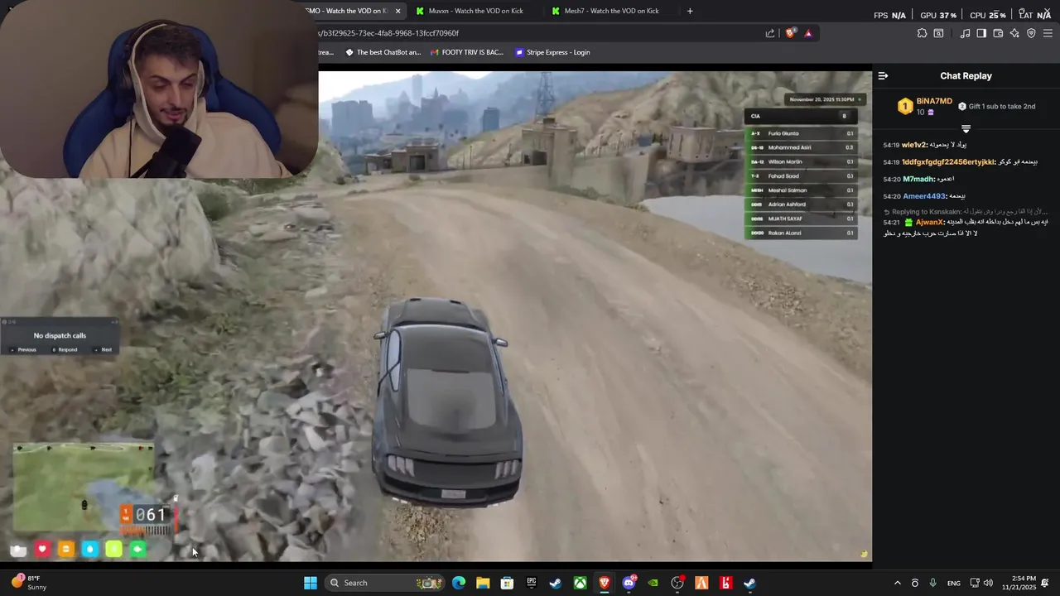Open Discord from the taskbar
The width and height of the screenshot is (1060, 596).
click(x=629, y=583)
